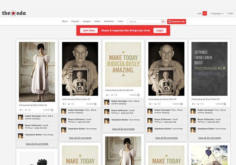Switch to the Video section
Image resolution: width=236 pixels, height=165 pixels.
[97, 21]
